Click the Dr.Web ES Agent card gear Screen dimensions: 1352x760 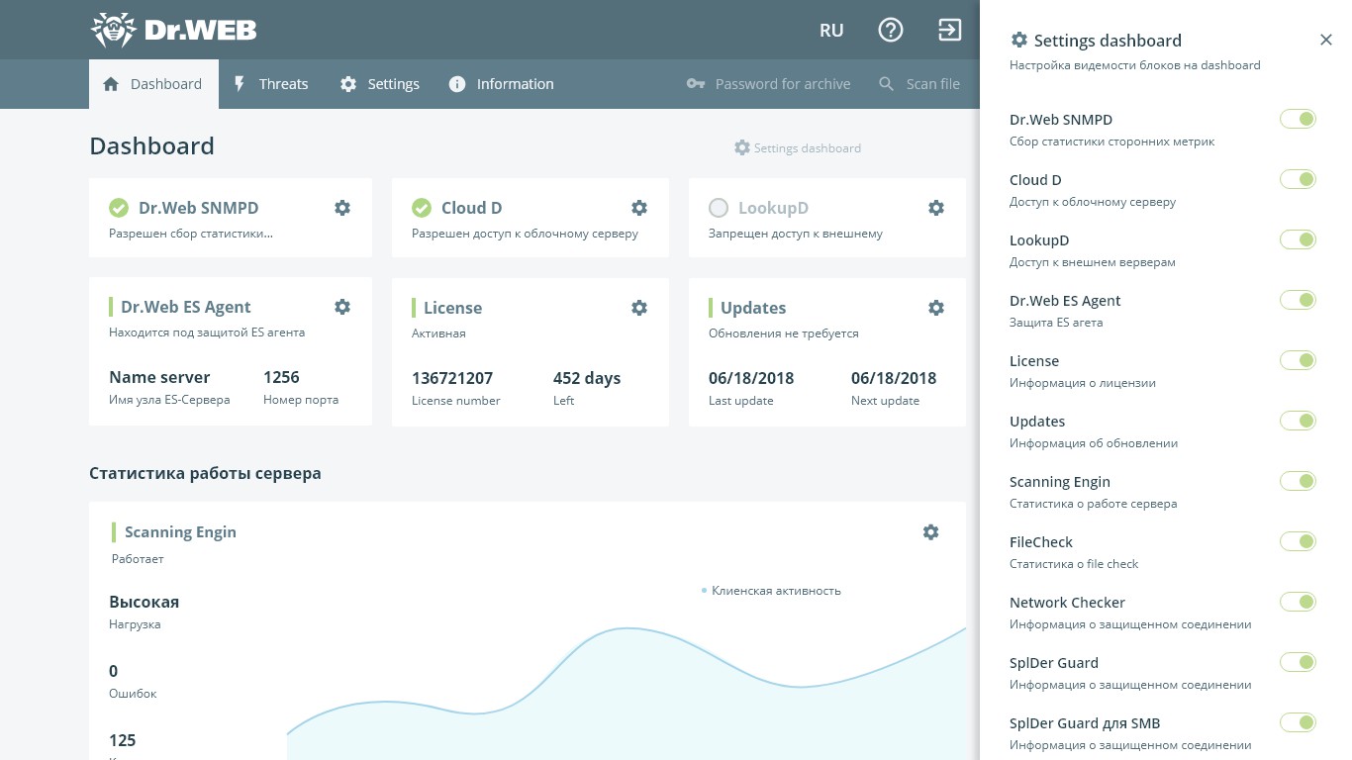pos(342,307)
